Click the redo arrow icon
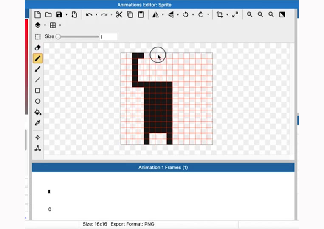This screenshot has width=324, height=229. 104,15
